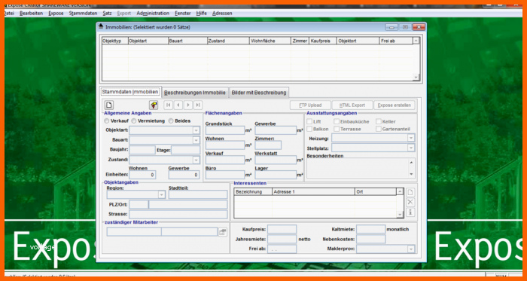Enable the Lift checkbox
Viewport: 527px width, 281px height.
[309, 122]
